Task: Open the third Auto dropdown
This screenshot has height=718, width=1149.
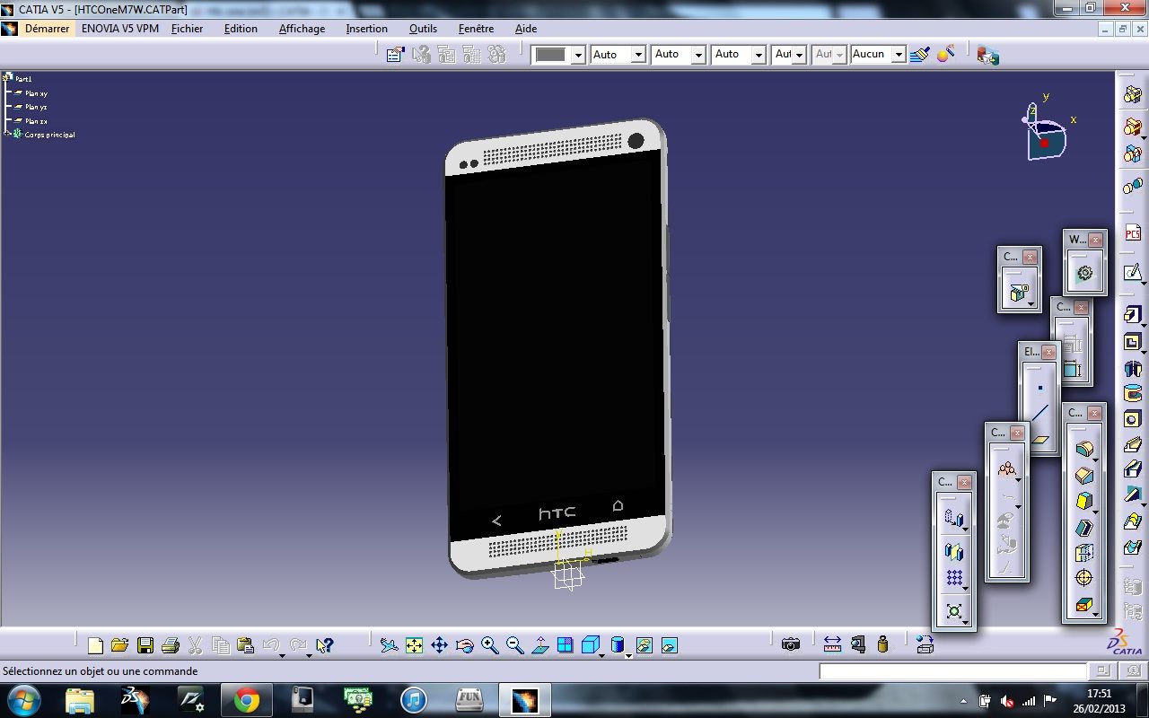Action: click(x=759, y=55)
